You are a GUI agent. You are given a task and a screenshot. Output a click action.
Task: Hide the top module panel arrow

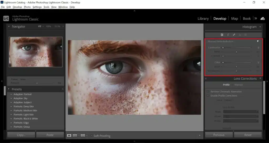[134, 11]
